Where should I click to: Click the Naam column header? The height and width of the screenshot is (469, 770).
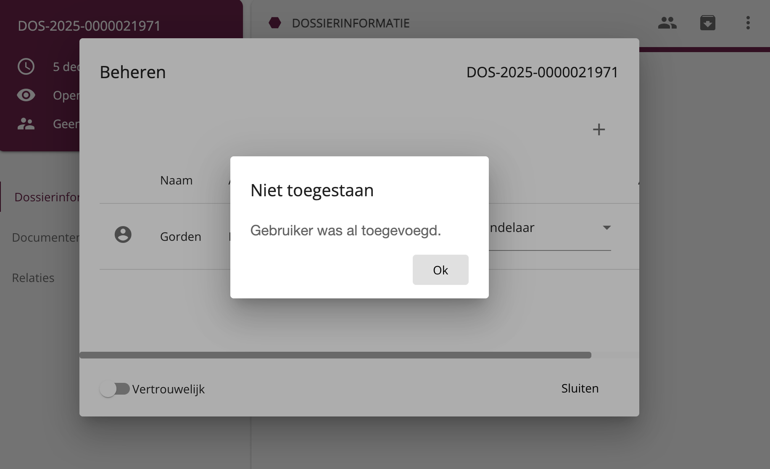(x=176, y=180)
